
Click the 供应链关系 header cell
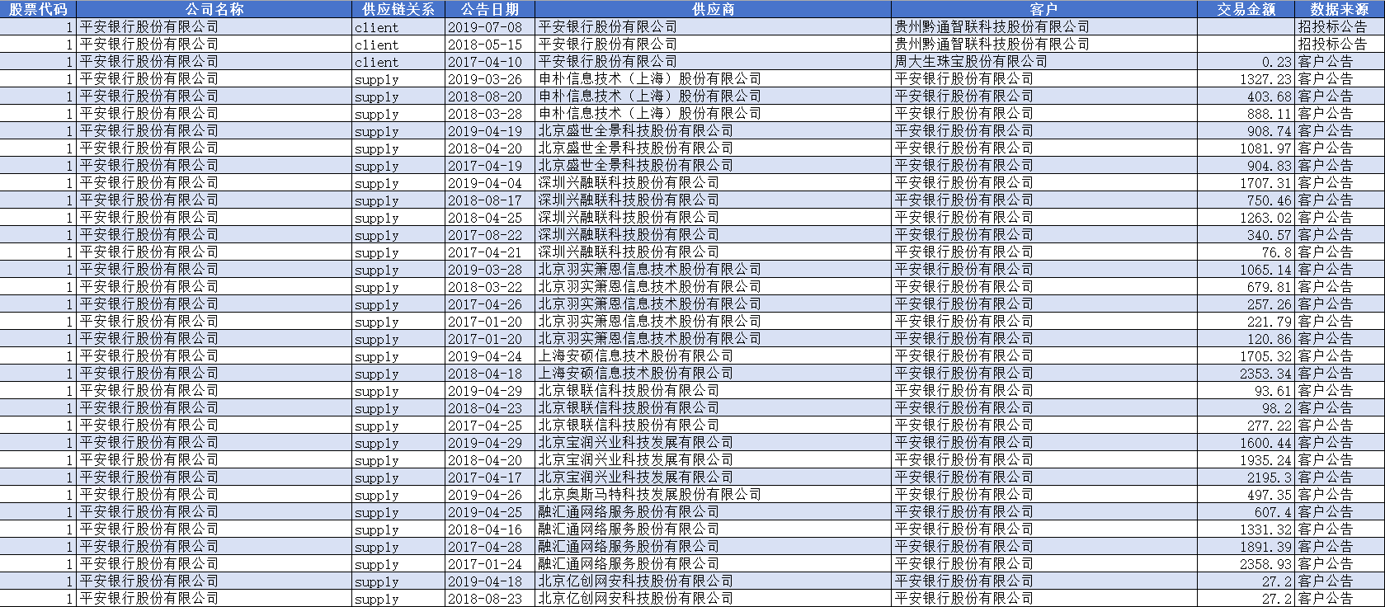[398, 9]
